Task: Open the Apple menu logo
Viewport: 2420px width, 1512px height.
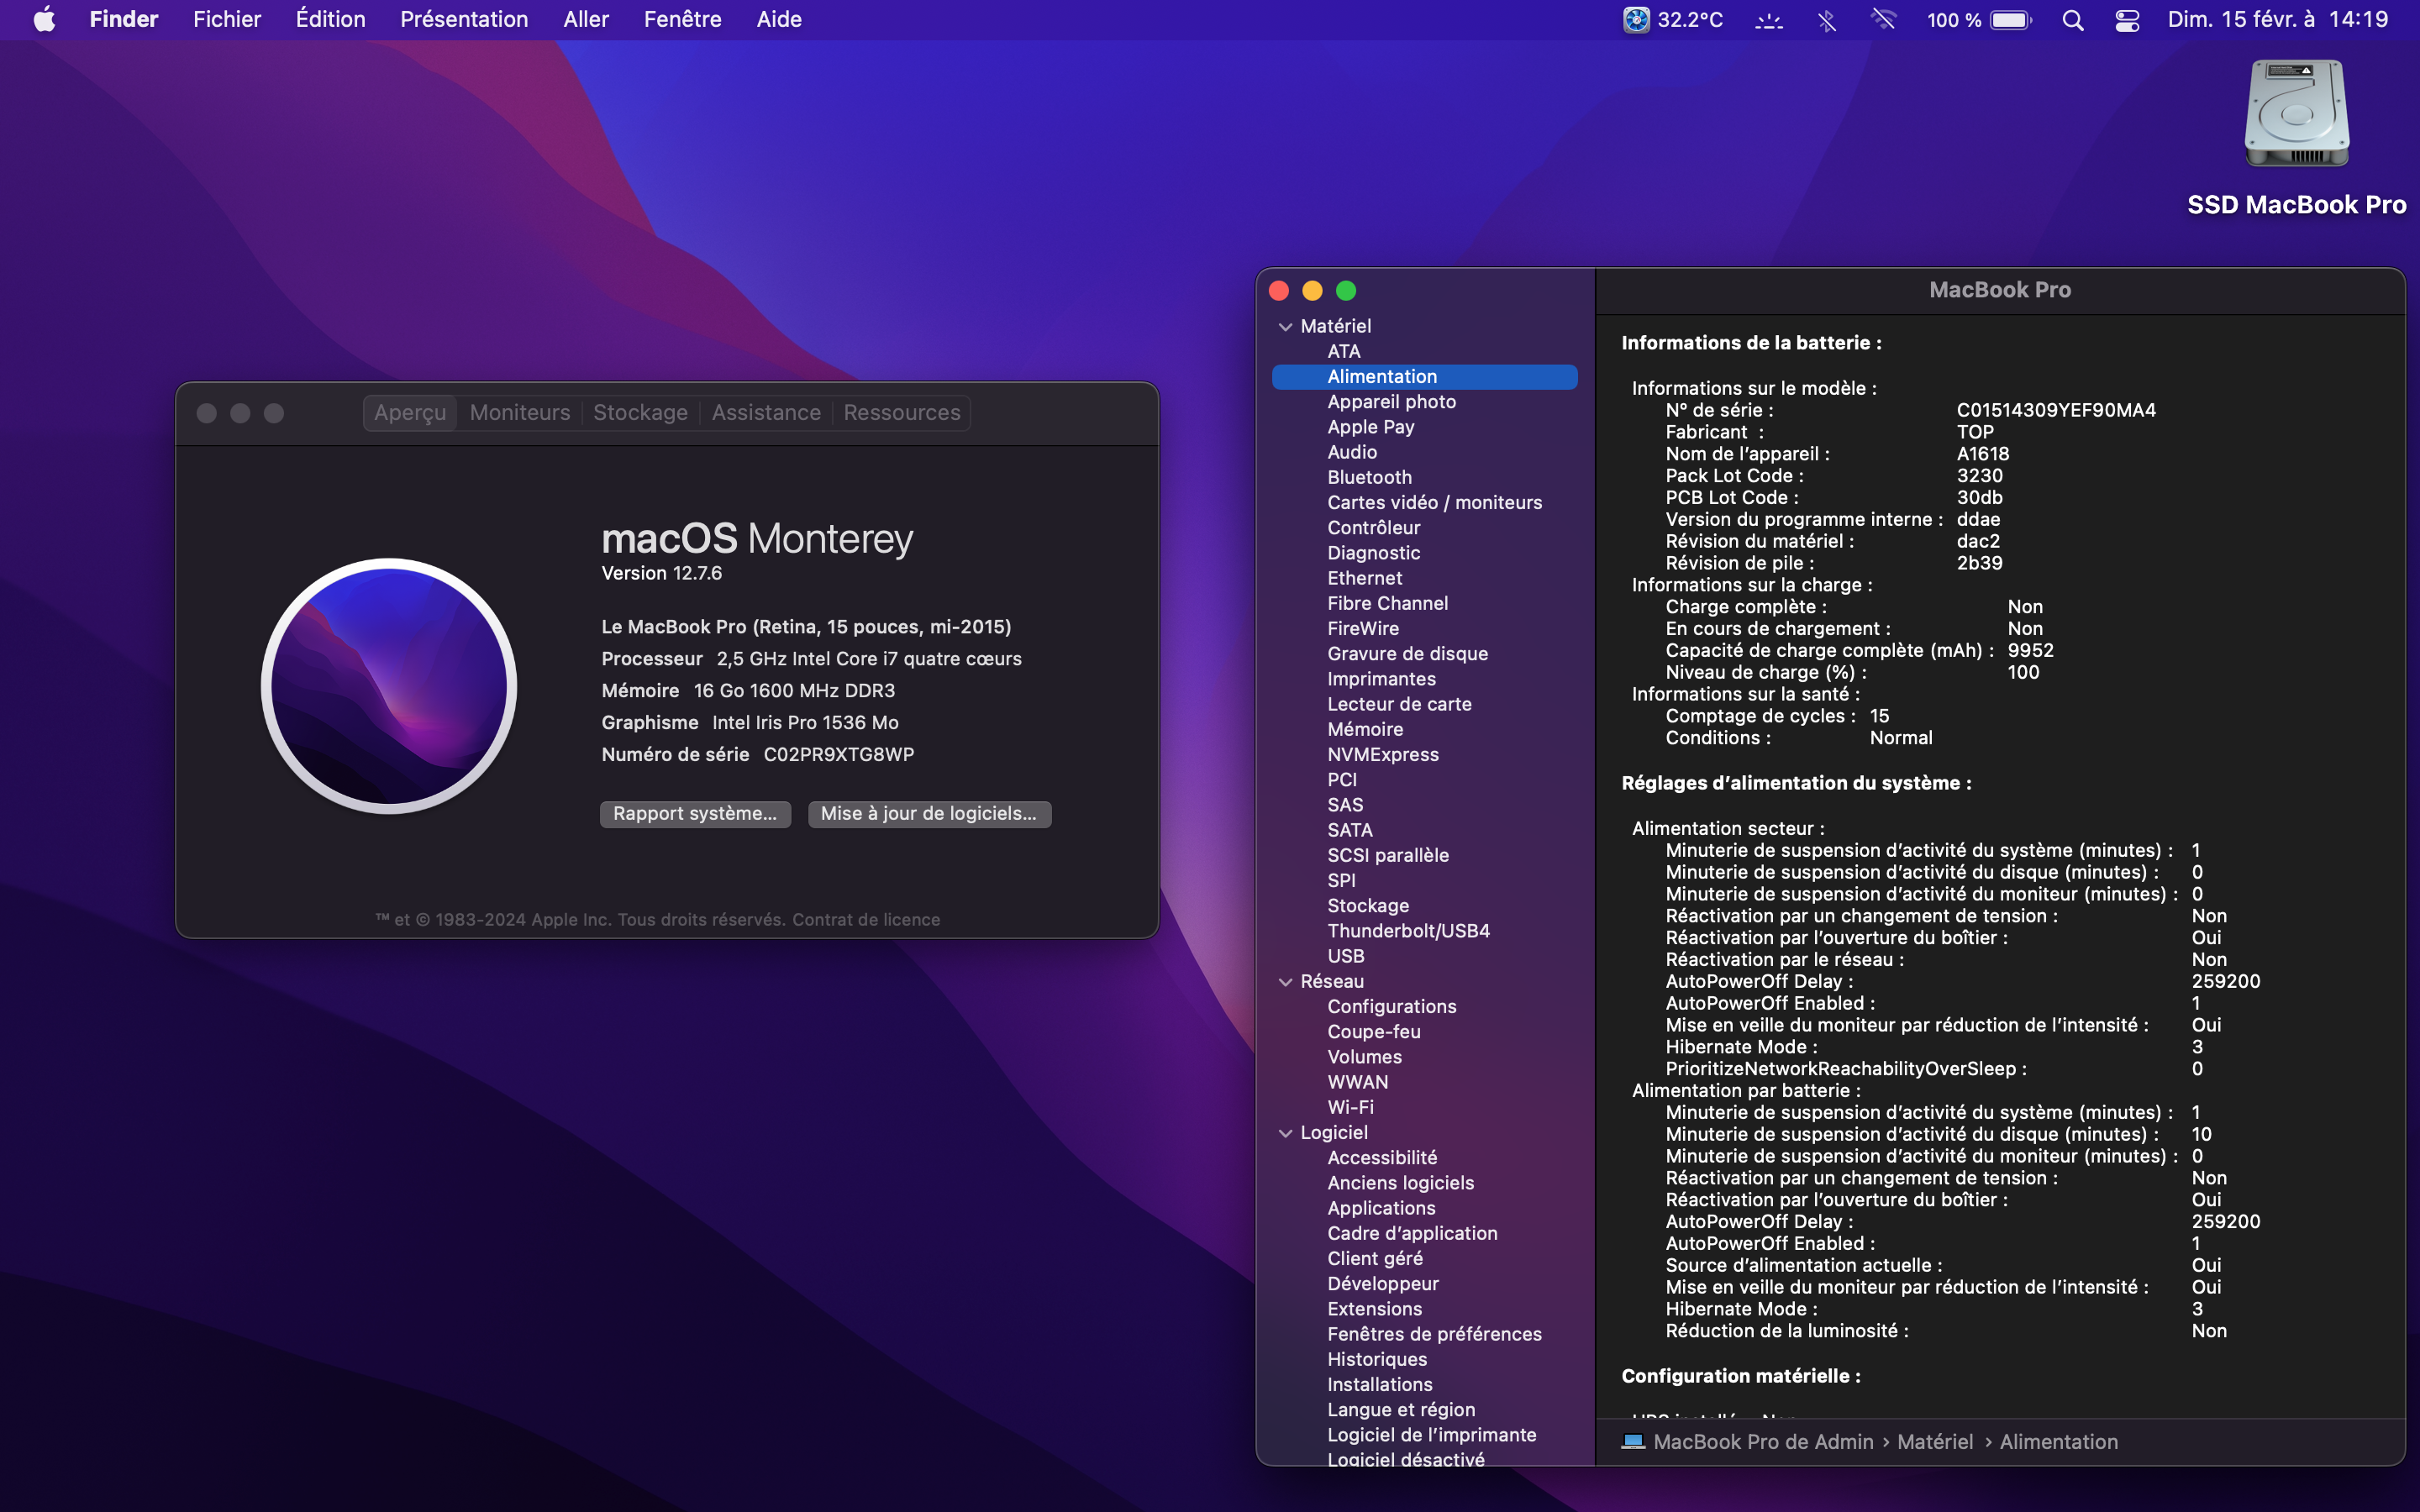Action: (44, 20)
